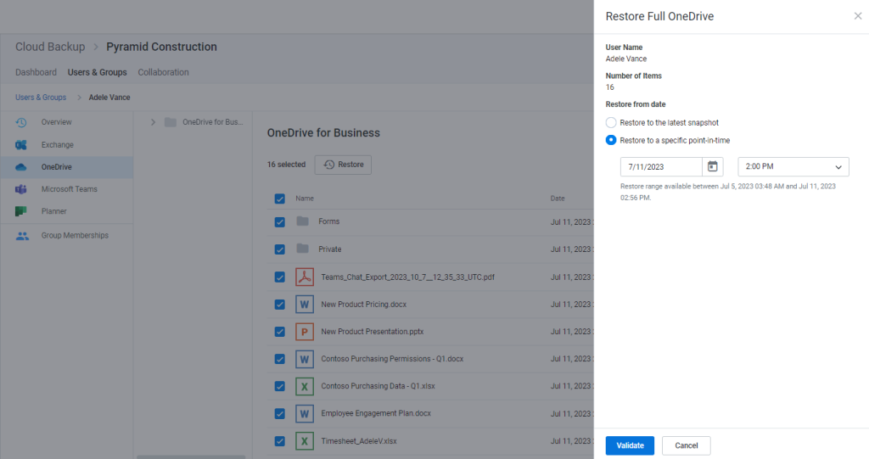
Task: Click the Planner icon
Action: 21,211
